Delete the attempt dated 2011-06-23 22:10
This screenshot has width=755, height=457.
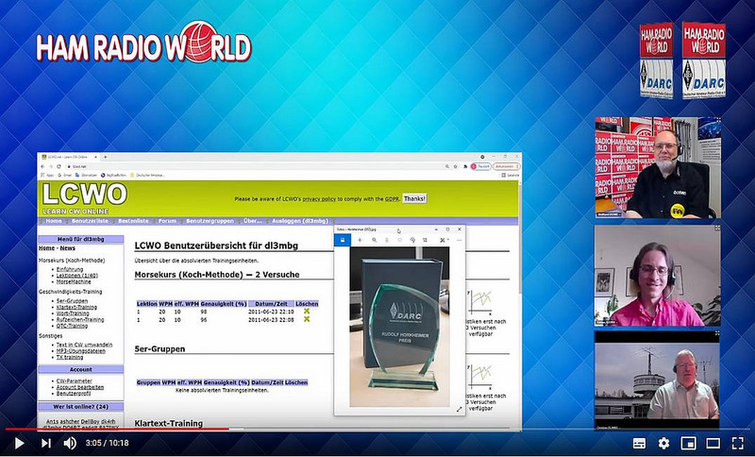(307, 311)
